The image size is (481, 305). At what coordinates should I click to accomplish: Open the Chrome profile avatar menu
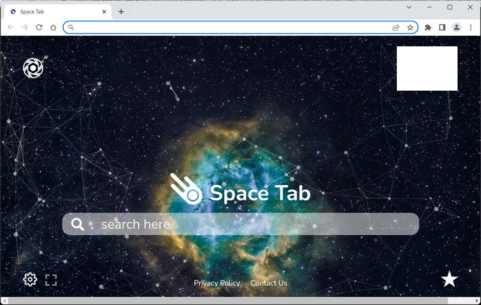pyautogui.click(x=457, y=27)
